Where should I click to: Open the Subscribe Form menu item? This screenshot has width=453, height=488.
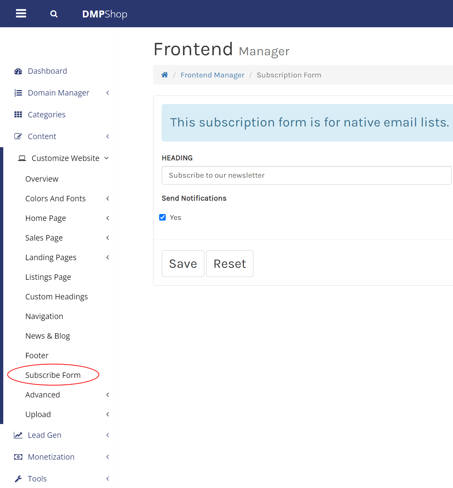53,375
